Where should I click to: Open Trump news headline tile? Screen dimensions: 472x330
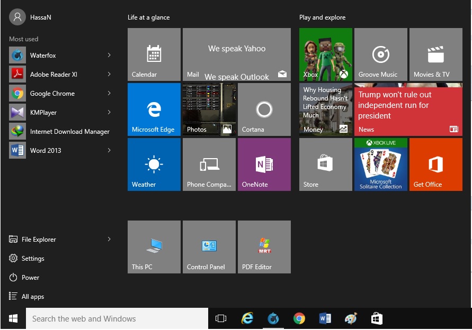(408, 109)
